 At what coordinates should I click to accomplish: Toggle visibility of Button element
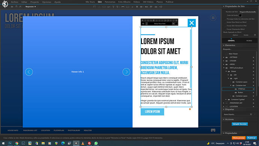click(x=236, y=93)
